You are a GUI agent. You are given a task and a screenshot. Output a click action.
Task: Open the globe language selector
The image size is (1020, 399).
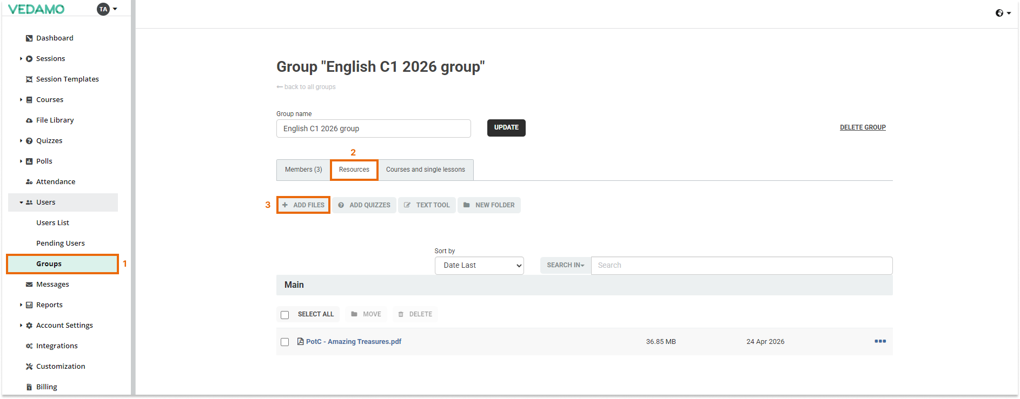pyautogui.click(x=1003, y=13)
